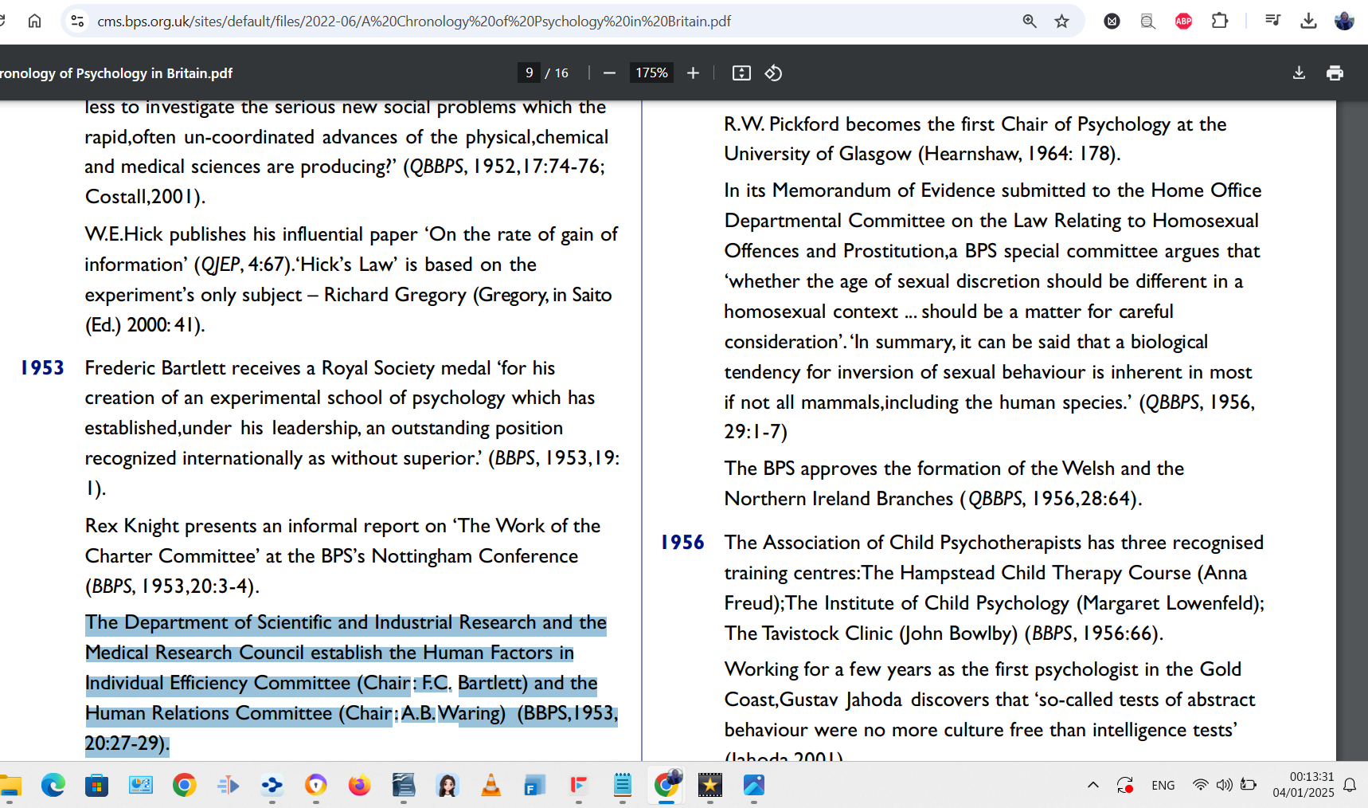Click the fit to page icon
This screenshot has height=808, width=1368.
click(741, 73)
